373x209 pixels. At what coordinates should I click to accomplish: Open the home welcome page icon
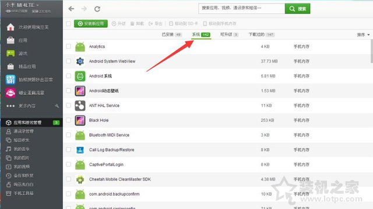tap(10, 27)
